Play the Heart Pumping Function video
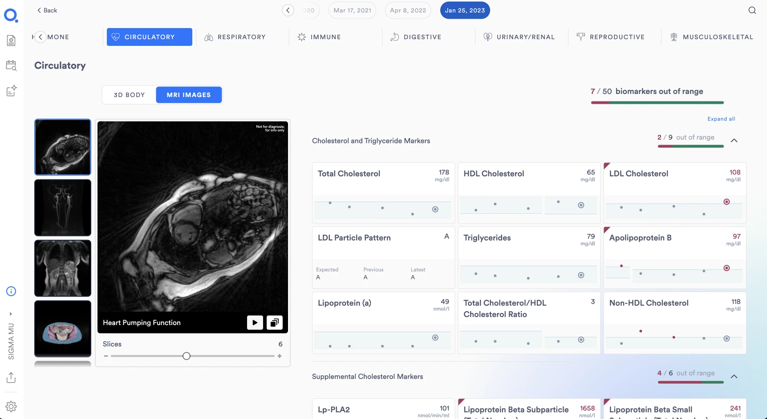767x419 pixels. (x=255, y=322)
